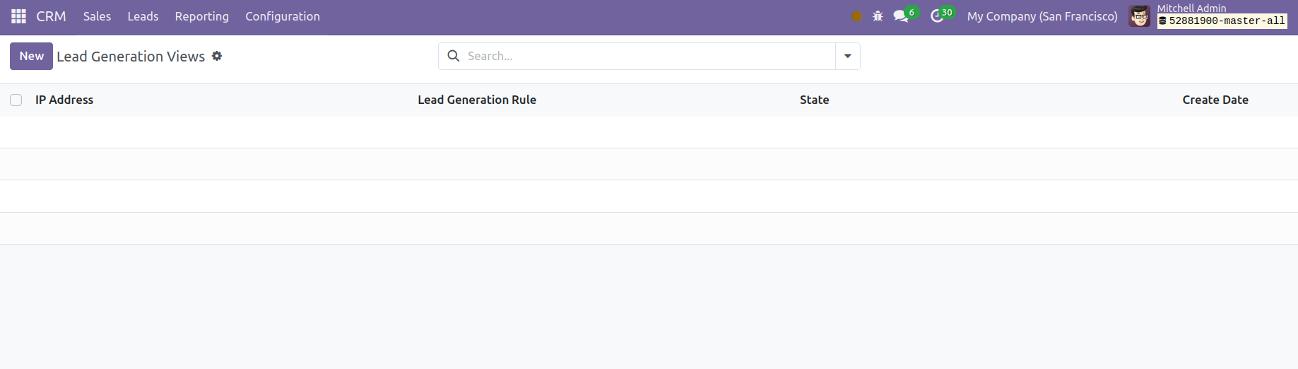Screen dimensions: 1298x369
Task: Create a New lead generation view
Action: (31, 56)
